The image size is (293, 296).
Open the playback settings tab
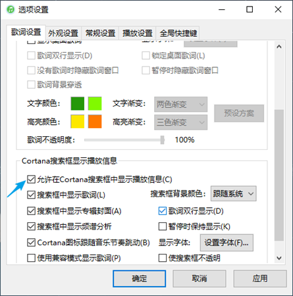[x=138, y=34]
